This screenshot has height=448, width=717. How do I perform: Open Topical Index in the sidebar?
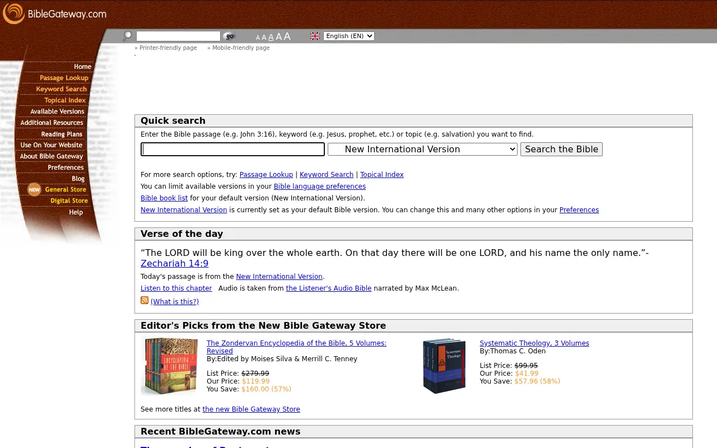[65, 100]
